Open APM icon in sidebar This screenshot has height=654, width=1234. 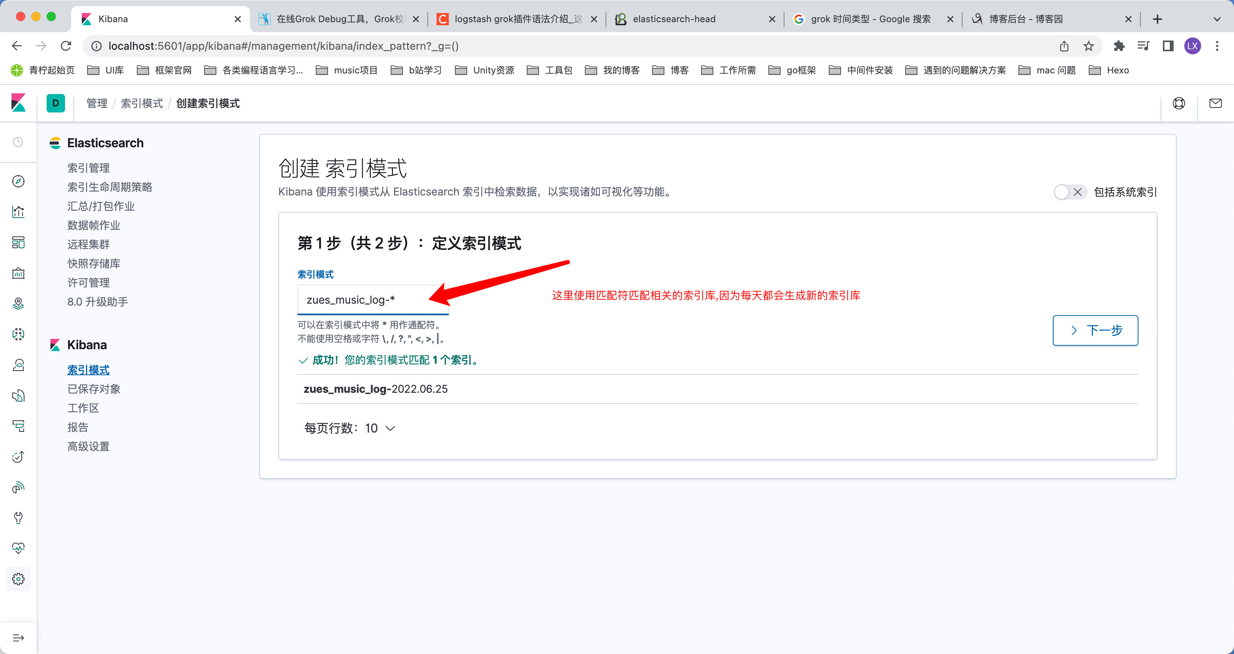[18, 426]
